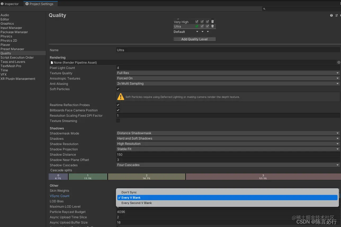Click the Soft Particles warning icon
The image size is (341, 227).
(x=121, y=97)
